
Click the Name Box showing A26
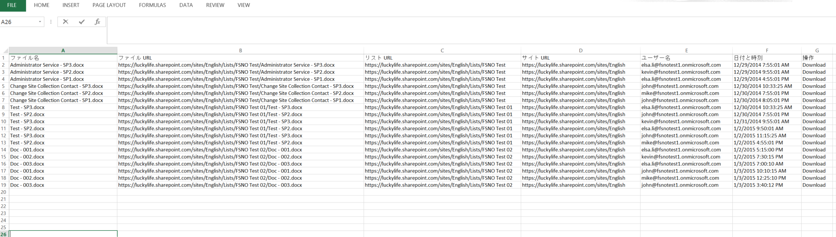point(19,22)
